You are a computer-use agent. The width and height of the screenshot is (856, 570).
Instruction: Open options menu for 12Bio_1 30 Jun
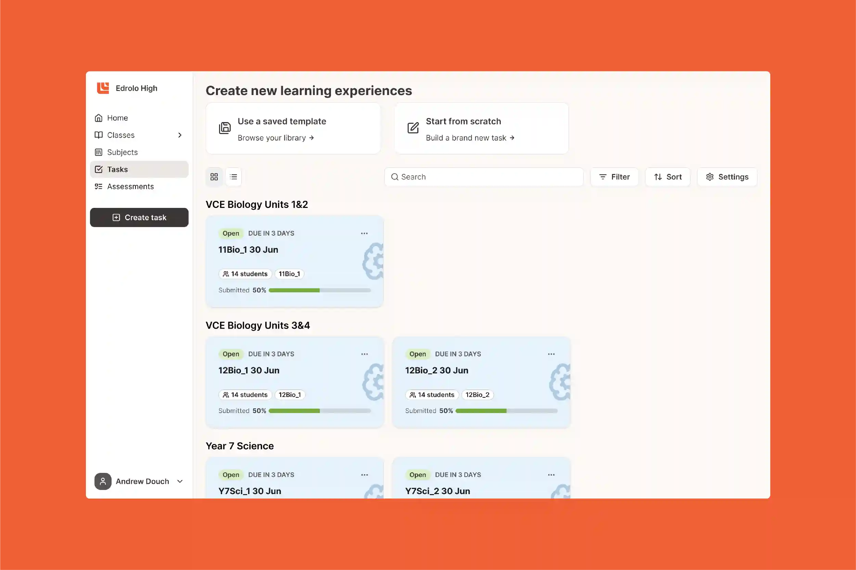[x=364, y=354]
